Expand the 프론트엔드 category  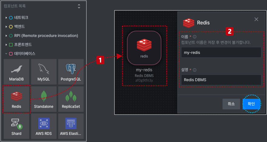(6, 45)
